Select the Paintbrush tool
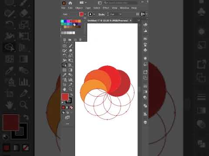Screen dimensions: 209x156 pyautogui.click(x=71, y=46)
